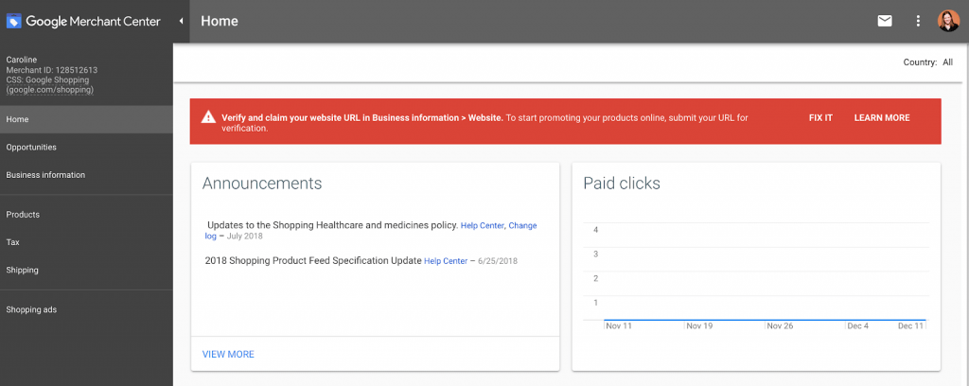The height and width of the screenshot is (386, 969).
Task: Open the Change log link
Action: [x=522, y=226]
